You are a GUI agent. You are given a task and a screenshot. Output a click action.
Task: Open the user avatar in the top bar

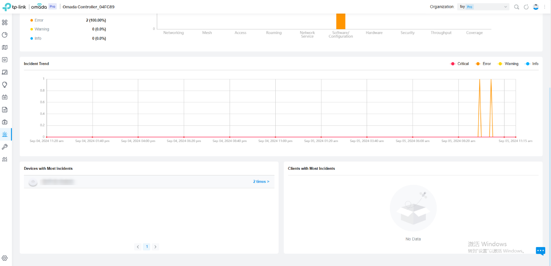(x=535, y=7)
